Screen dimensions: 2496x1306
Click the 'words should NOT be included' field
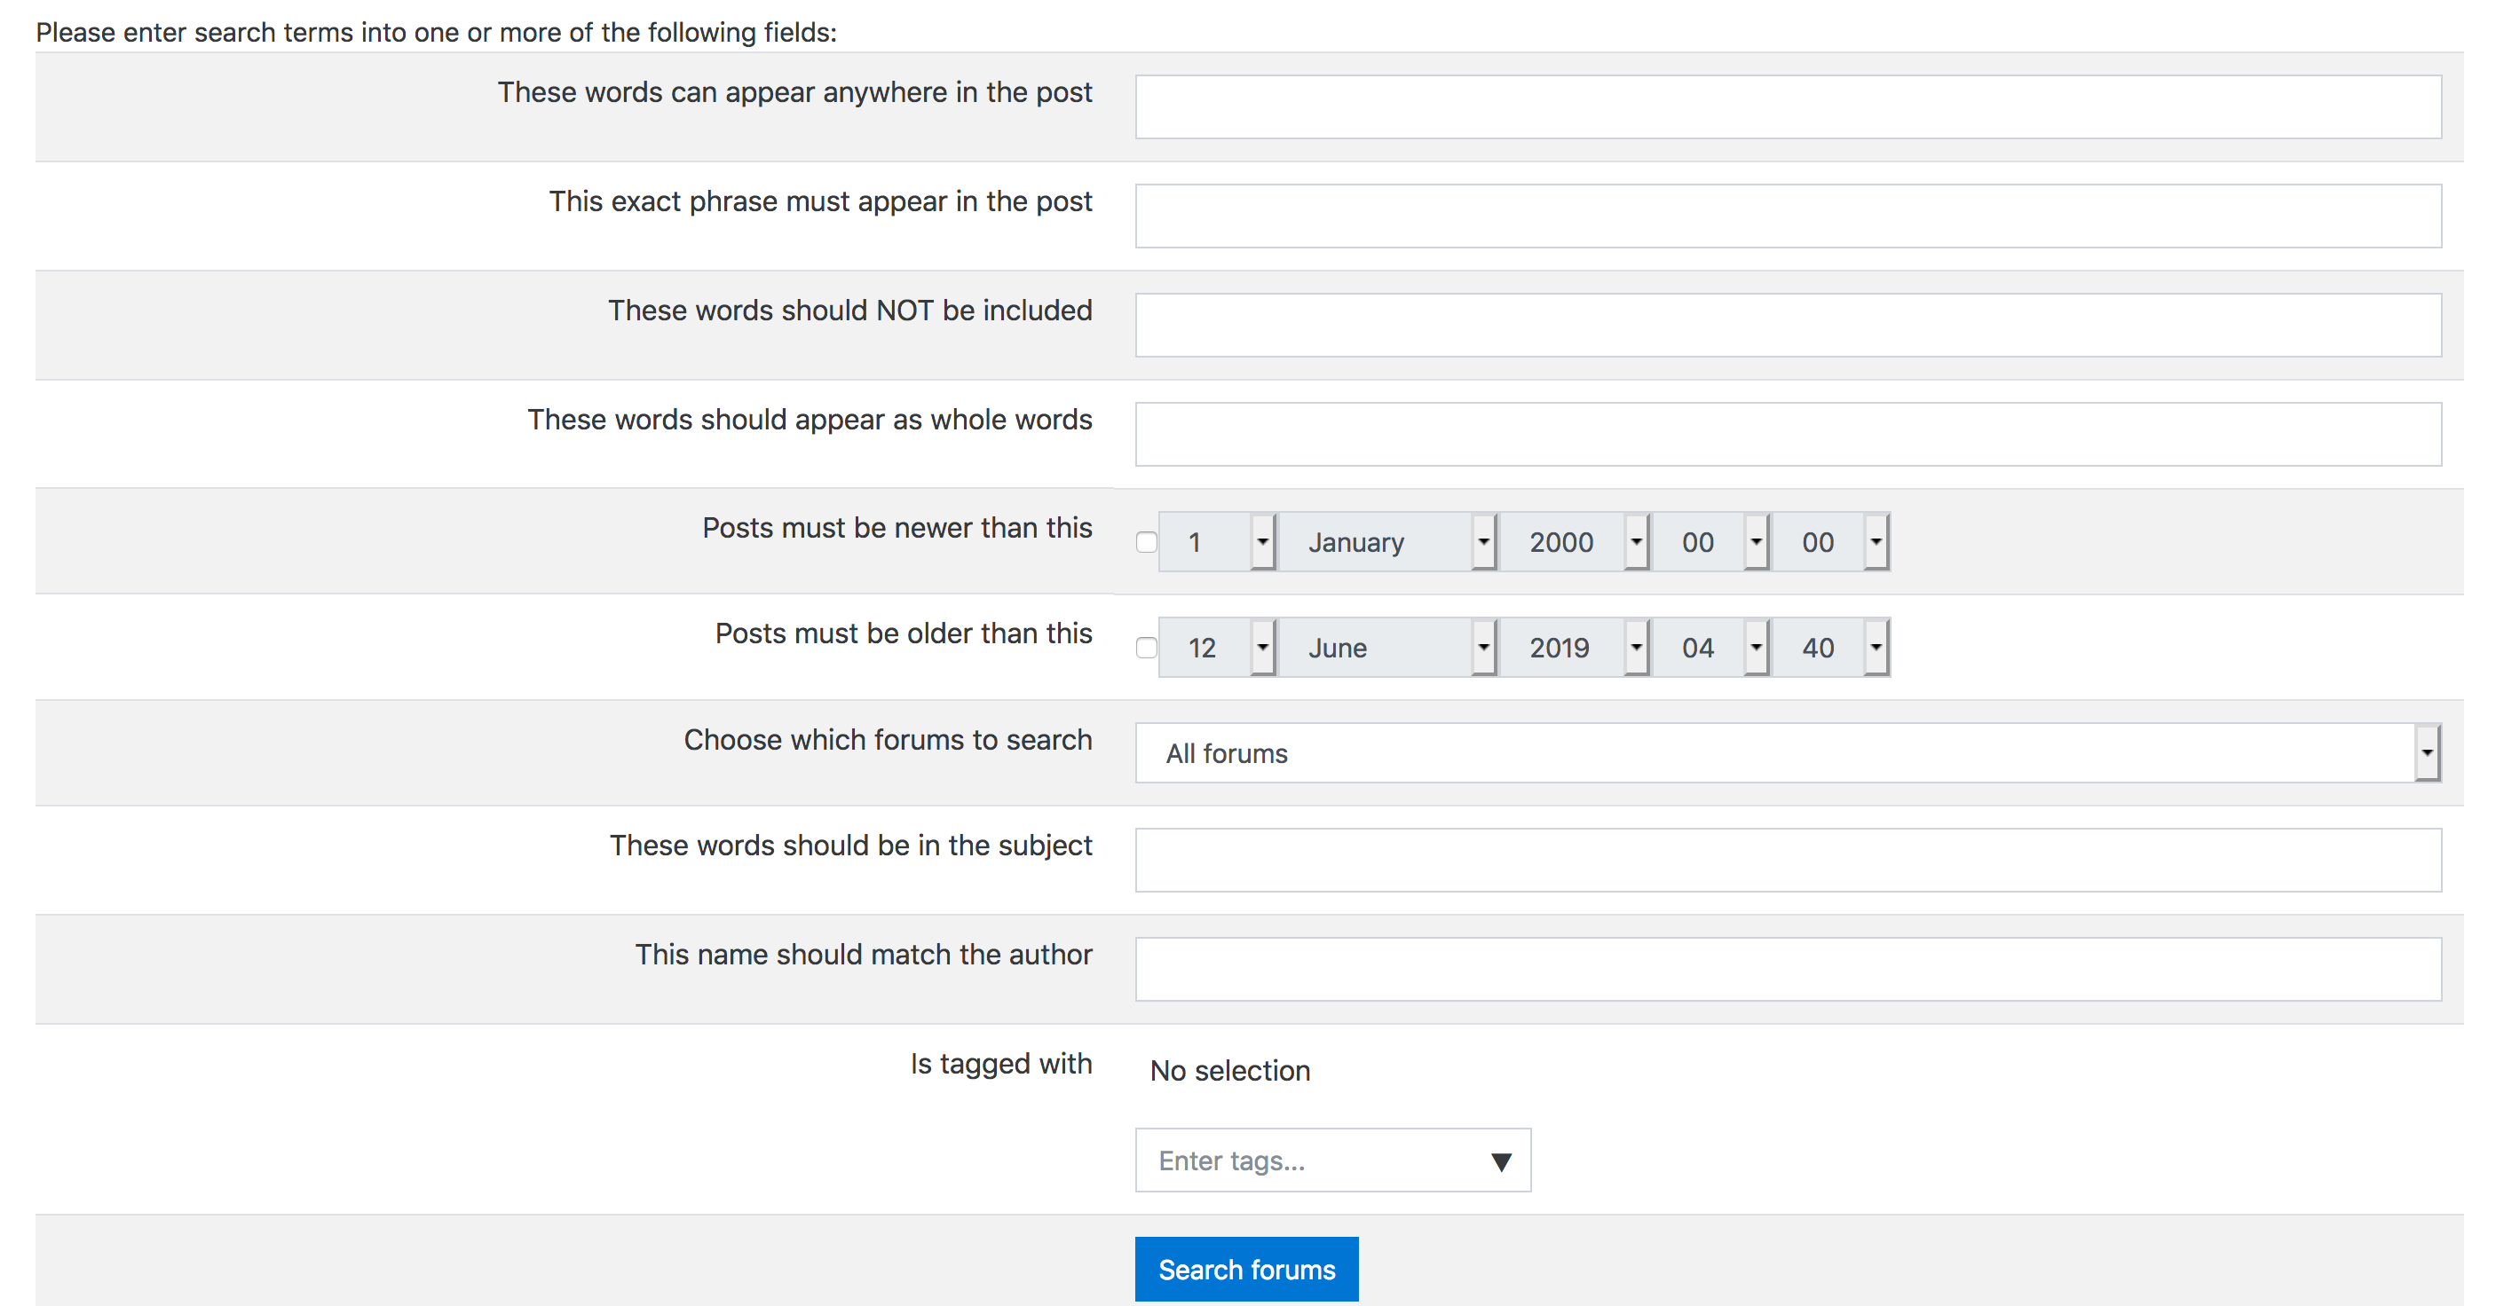[x=1788, y=325]
